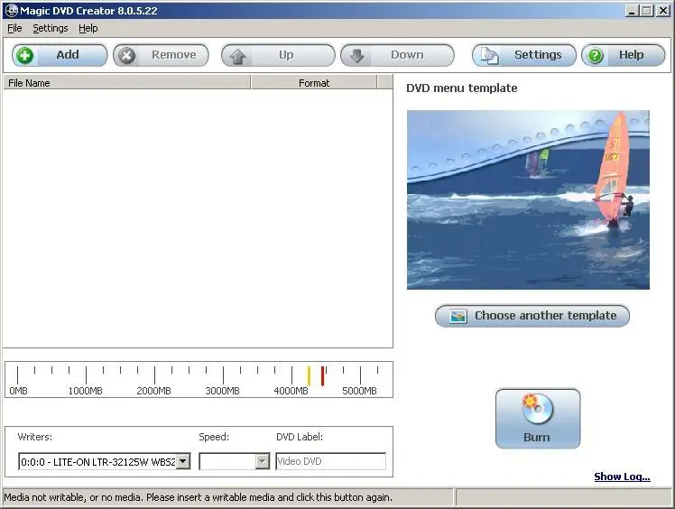The image size is (675, 509).
Task: Click the Magic DVD Creator title icon
Action: tap(11, 10)
